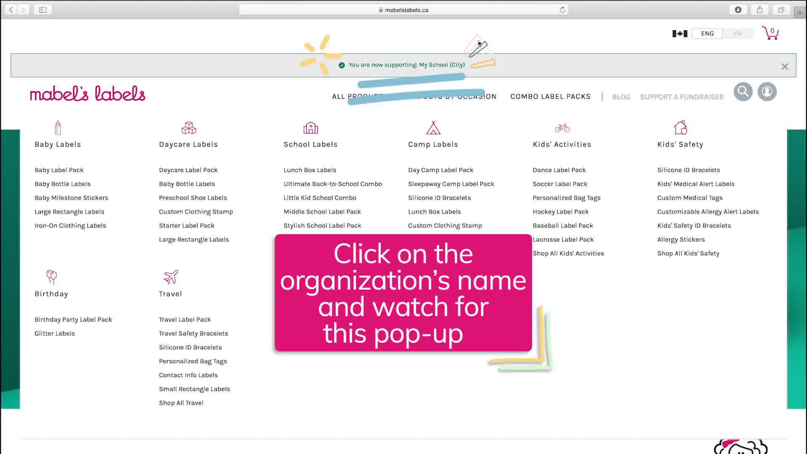
Task: Select Baby Milestone Stickers
Action: 71,198
